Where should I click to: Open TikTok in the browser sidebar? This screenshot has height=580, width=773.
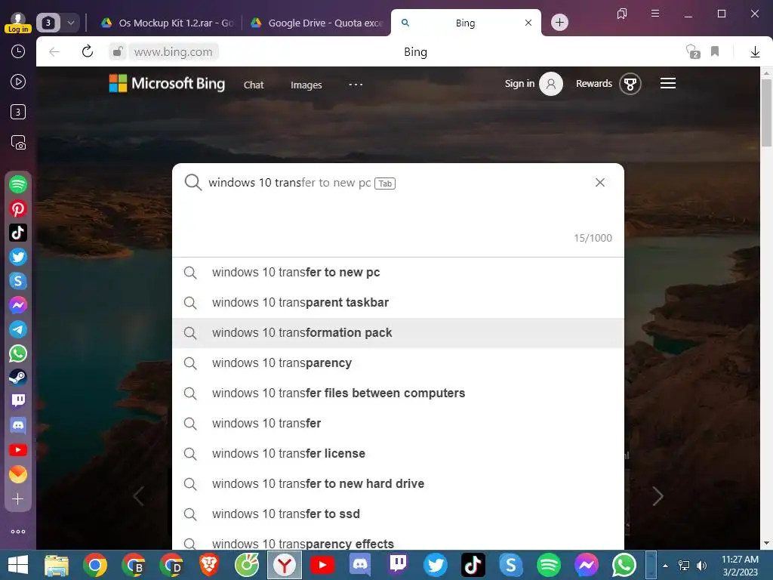[x=18, y=233]
